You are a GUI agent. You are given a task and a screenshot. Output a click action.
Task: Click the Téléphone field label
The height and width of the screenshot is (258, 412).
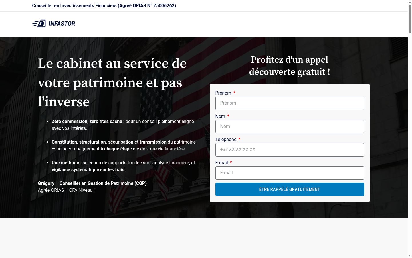[226, 139]
